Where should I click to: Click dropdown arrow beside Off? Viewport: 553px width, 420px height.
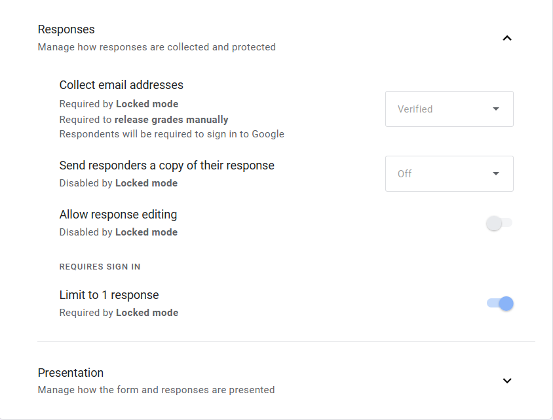[496, 173]
